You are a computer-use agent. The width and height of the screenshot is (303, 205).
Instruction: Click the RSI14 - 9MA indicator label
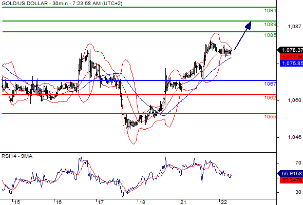pos(17,156)
